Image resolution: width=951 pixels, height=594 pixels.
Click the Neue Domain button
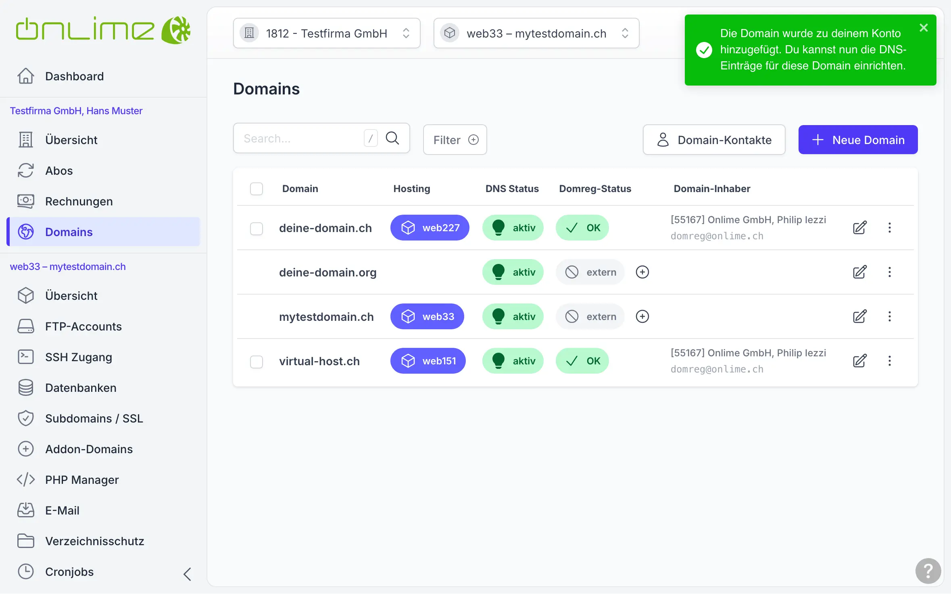click(x=858, y=140)
